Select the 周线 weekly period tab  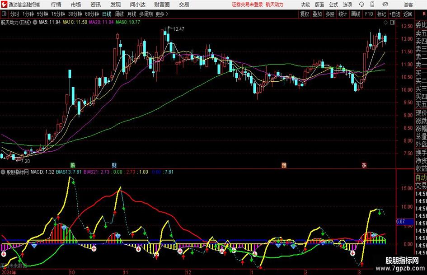coord(119,14)
